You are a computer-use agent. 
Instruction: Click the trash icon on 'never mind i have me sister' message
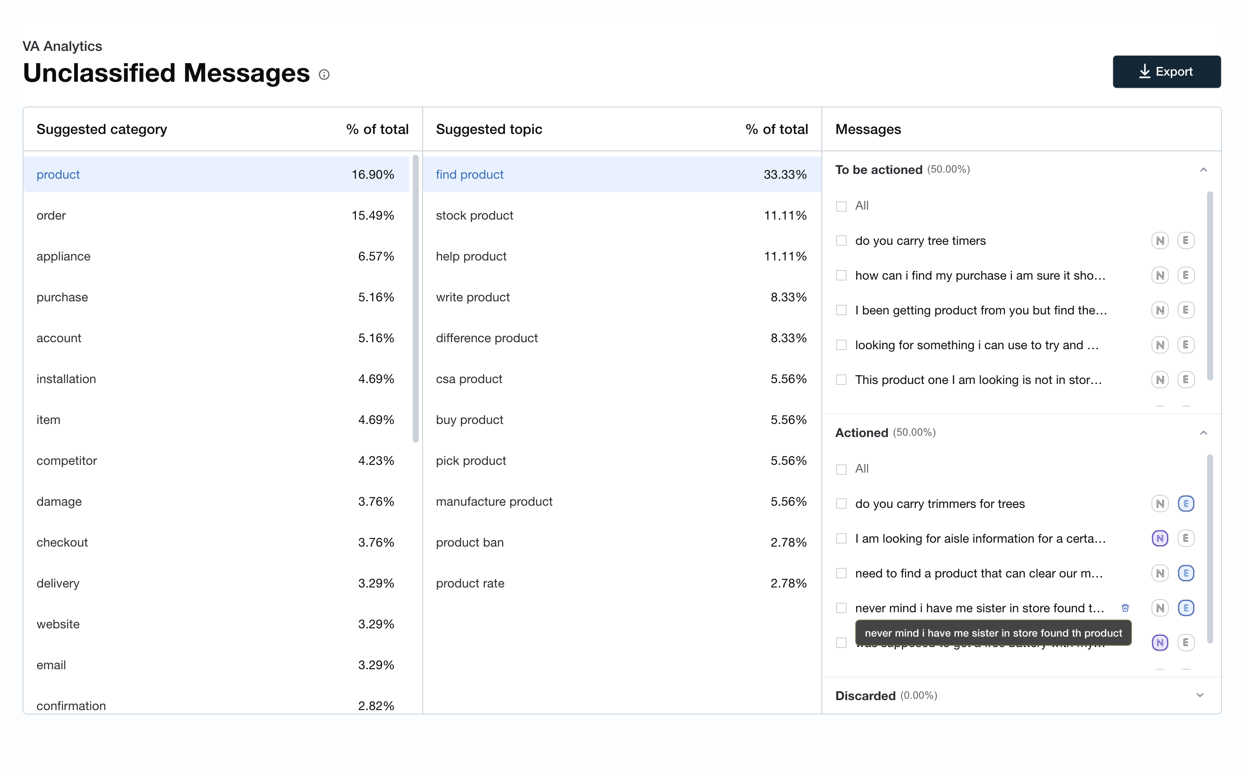pyautogui.click(x=1125, y=607)
